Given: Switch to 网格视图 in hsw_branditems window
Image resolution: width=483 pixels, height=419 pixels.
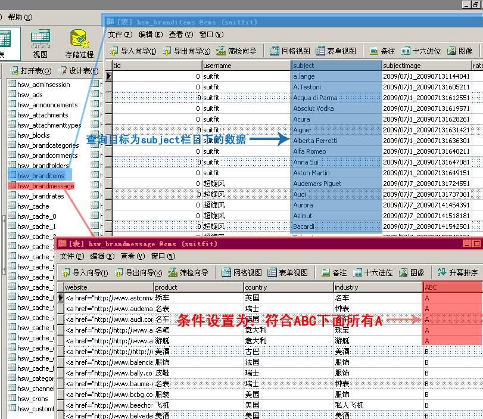Looking at the screenshot, I should (x=290, y=51).
